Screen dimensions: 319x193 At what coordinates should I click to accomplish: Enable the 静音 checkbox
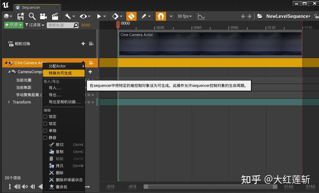45,137
